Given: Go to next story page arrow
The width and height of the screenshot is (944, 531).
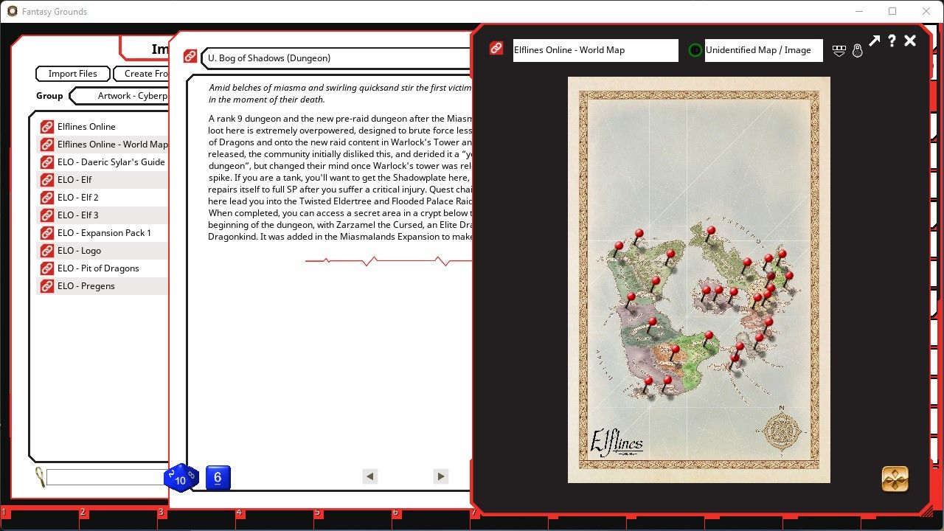Looking at the screenshot, I should click(x=441, y=476).
